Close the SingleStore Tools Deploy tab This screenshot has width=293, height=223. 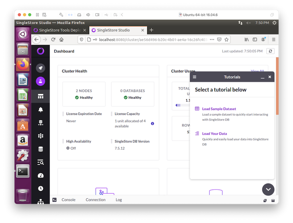click(x=85, y=30)
